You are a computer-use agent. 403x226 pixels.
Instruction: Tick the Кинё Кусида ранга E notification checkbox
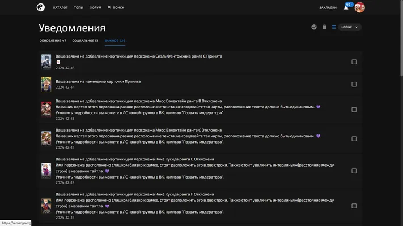[354, 171]
